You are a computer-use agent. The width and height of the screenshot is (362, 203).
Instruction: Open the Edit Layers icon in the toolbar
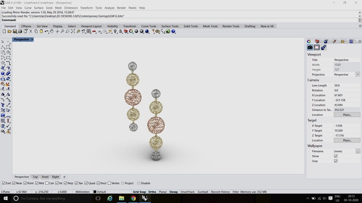[126, 31]
